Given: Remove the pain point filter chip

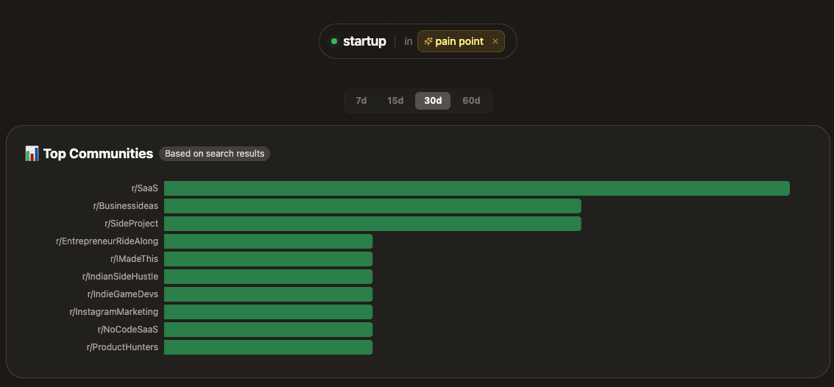Looking at the screenshot, I should [495, 42].
